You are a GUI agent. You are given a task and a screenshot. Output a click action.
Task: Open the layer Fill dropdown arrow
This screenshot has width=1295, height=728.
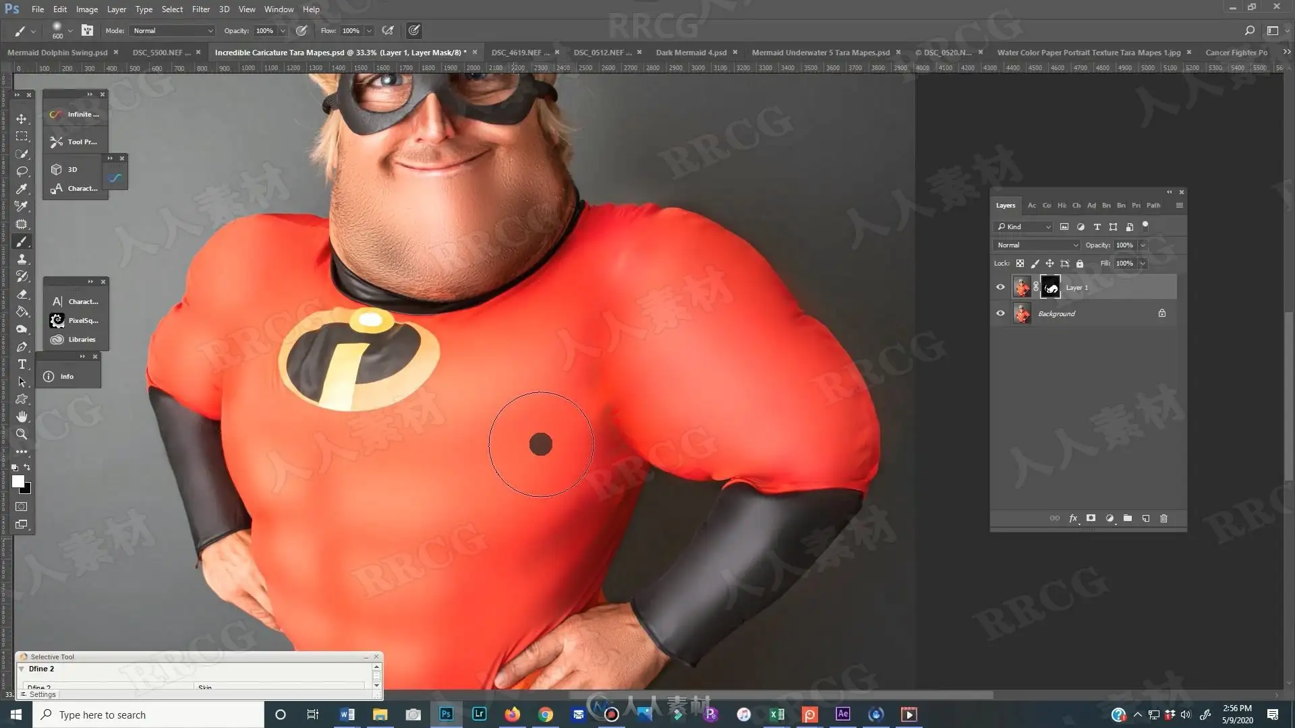tap(1143, 264)
